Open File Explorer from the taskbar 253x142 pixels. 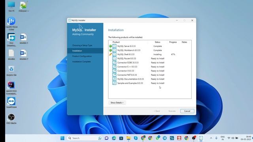128,138
